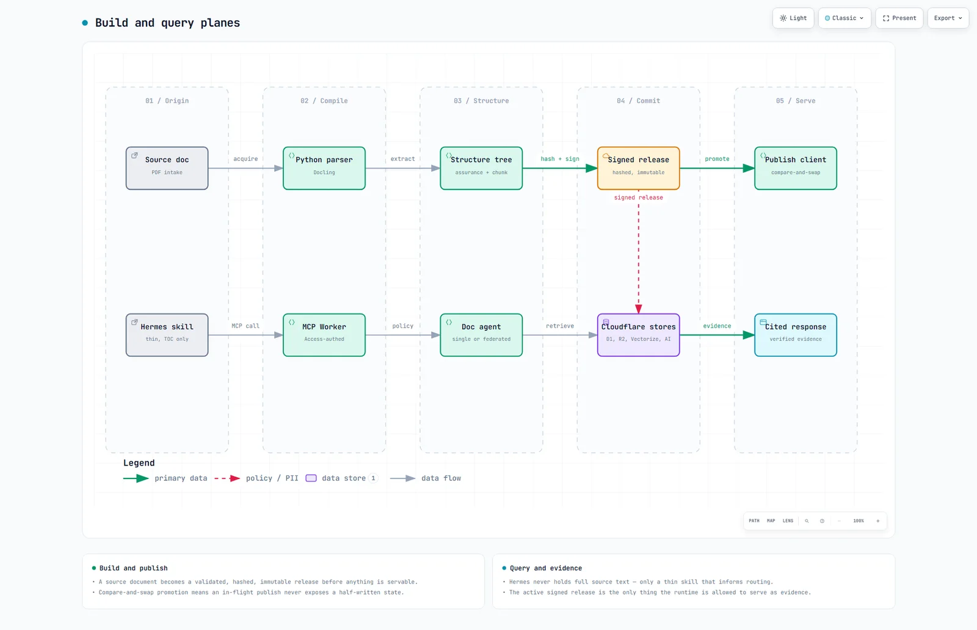Select the 'evidence' edge label
Image resolution: width=977 pixels, height=630 pixels.
point(717,326)
